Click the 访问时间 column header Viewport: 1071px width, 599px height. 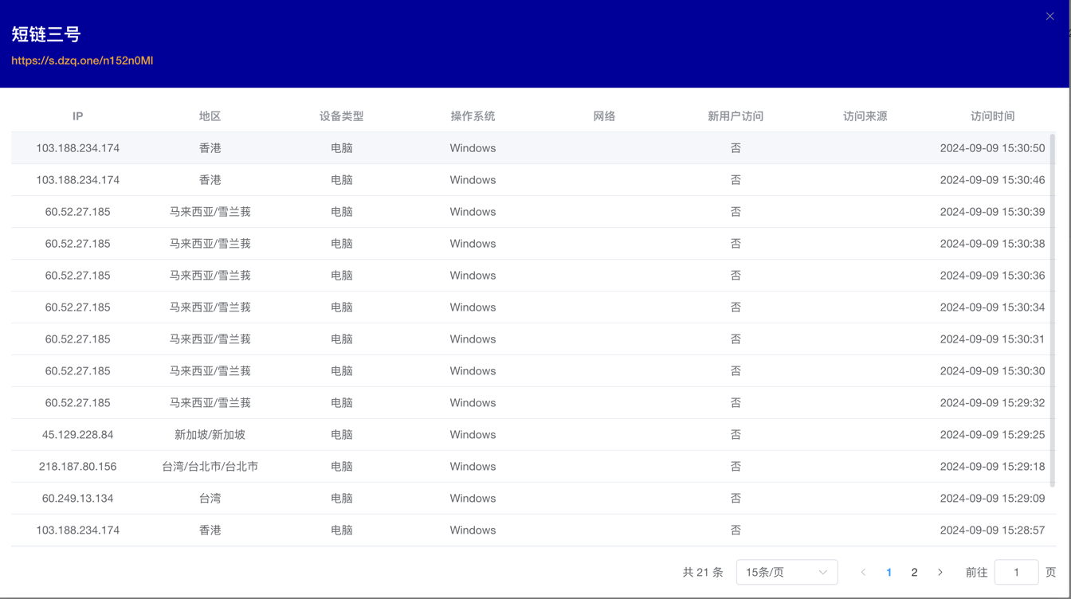click(x=992, y=116)
